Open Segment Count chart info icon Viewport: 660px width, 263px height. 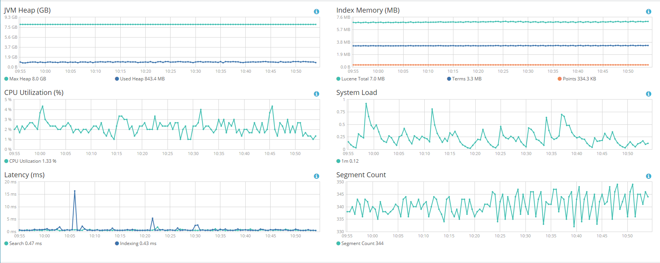tap(649, 176)
